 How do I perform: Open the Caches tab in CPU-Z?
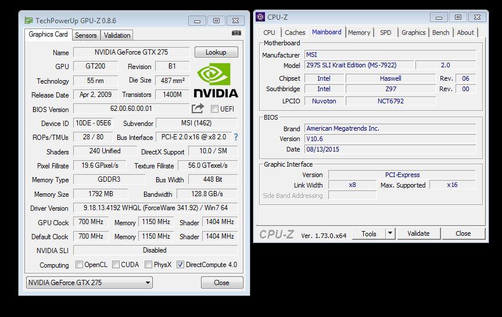coord(295,33)
